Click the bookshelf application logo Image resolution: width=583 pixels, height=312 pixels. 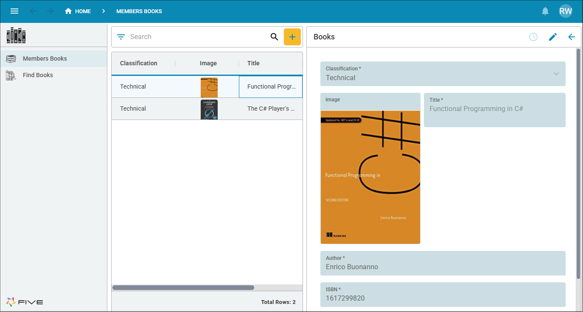[16, 35]
